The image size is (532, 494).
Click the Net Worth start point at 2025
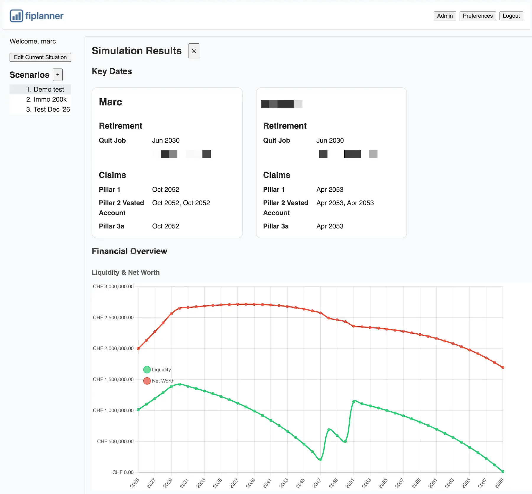(138, 348)
